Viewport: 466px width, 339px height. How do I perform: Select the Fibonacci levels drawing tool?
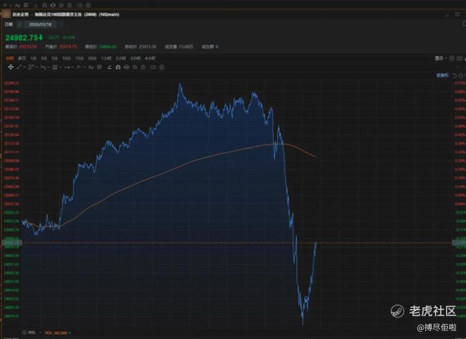click(x=55, y=68)
